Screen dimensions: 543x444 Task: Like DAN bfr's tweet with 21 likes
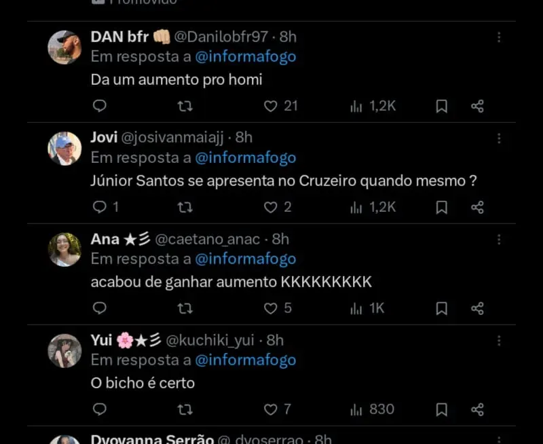pos(271,106)
